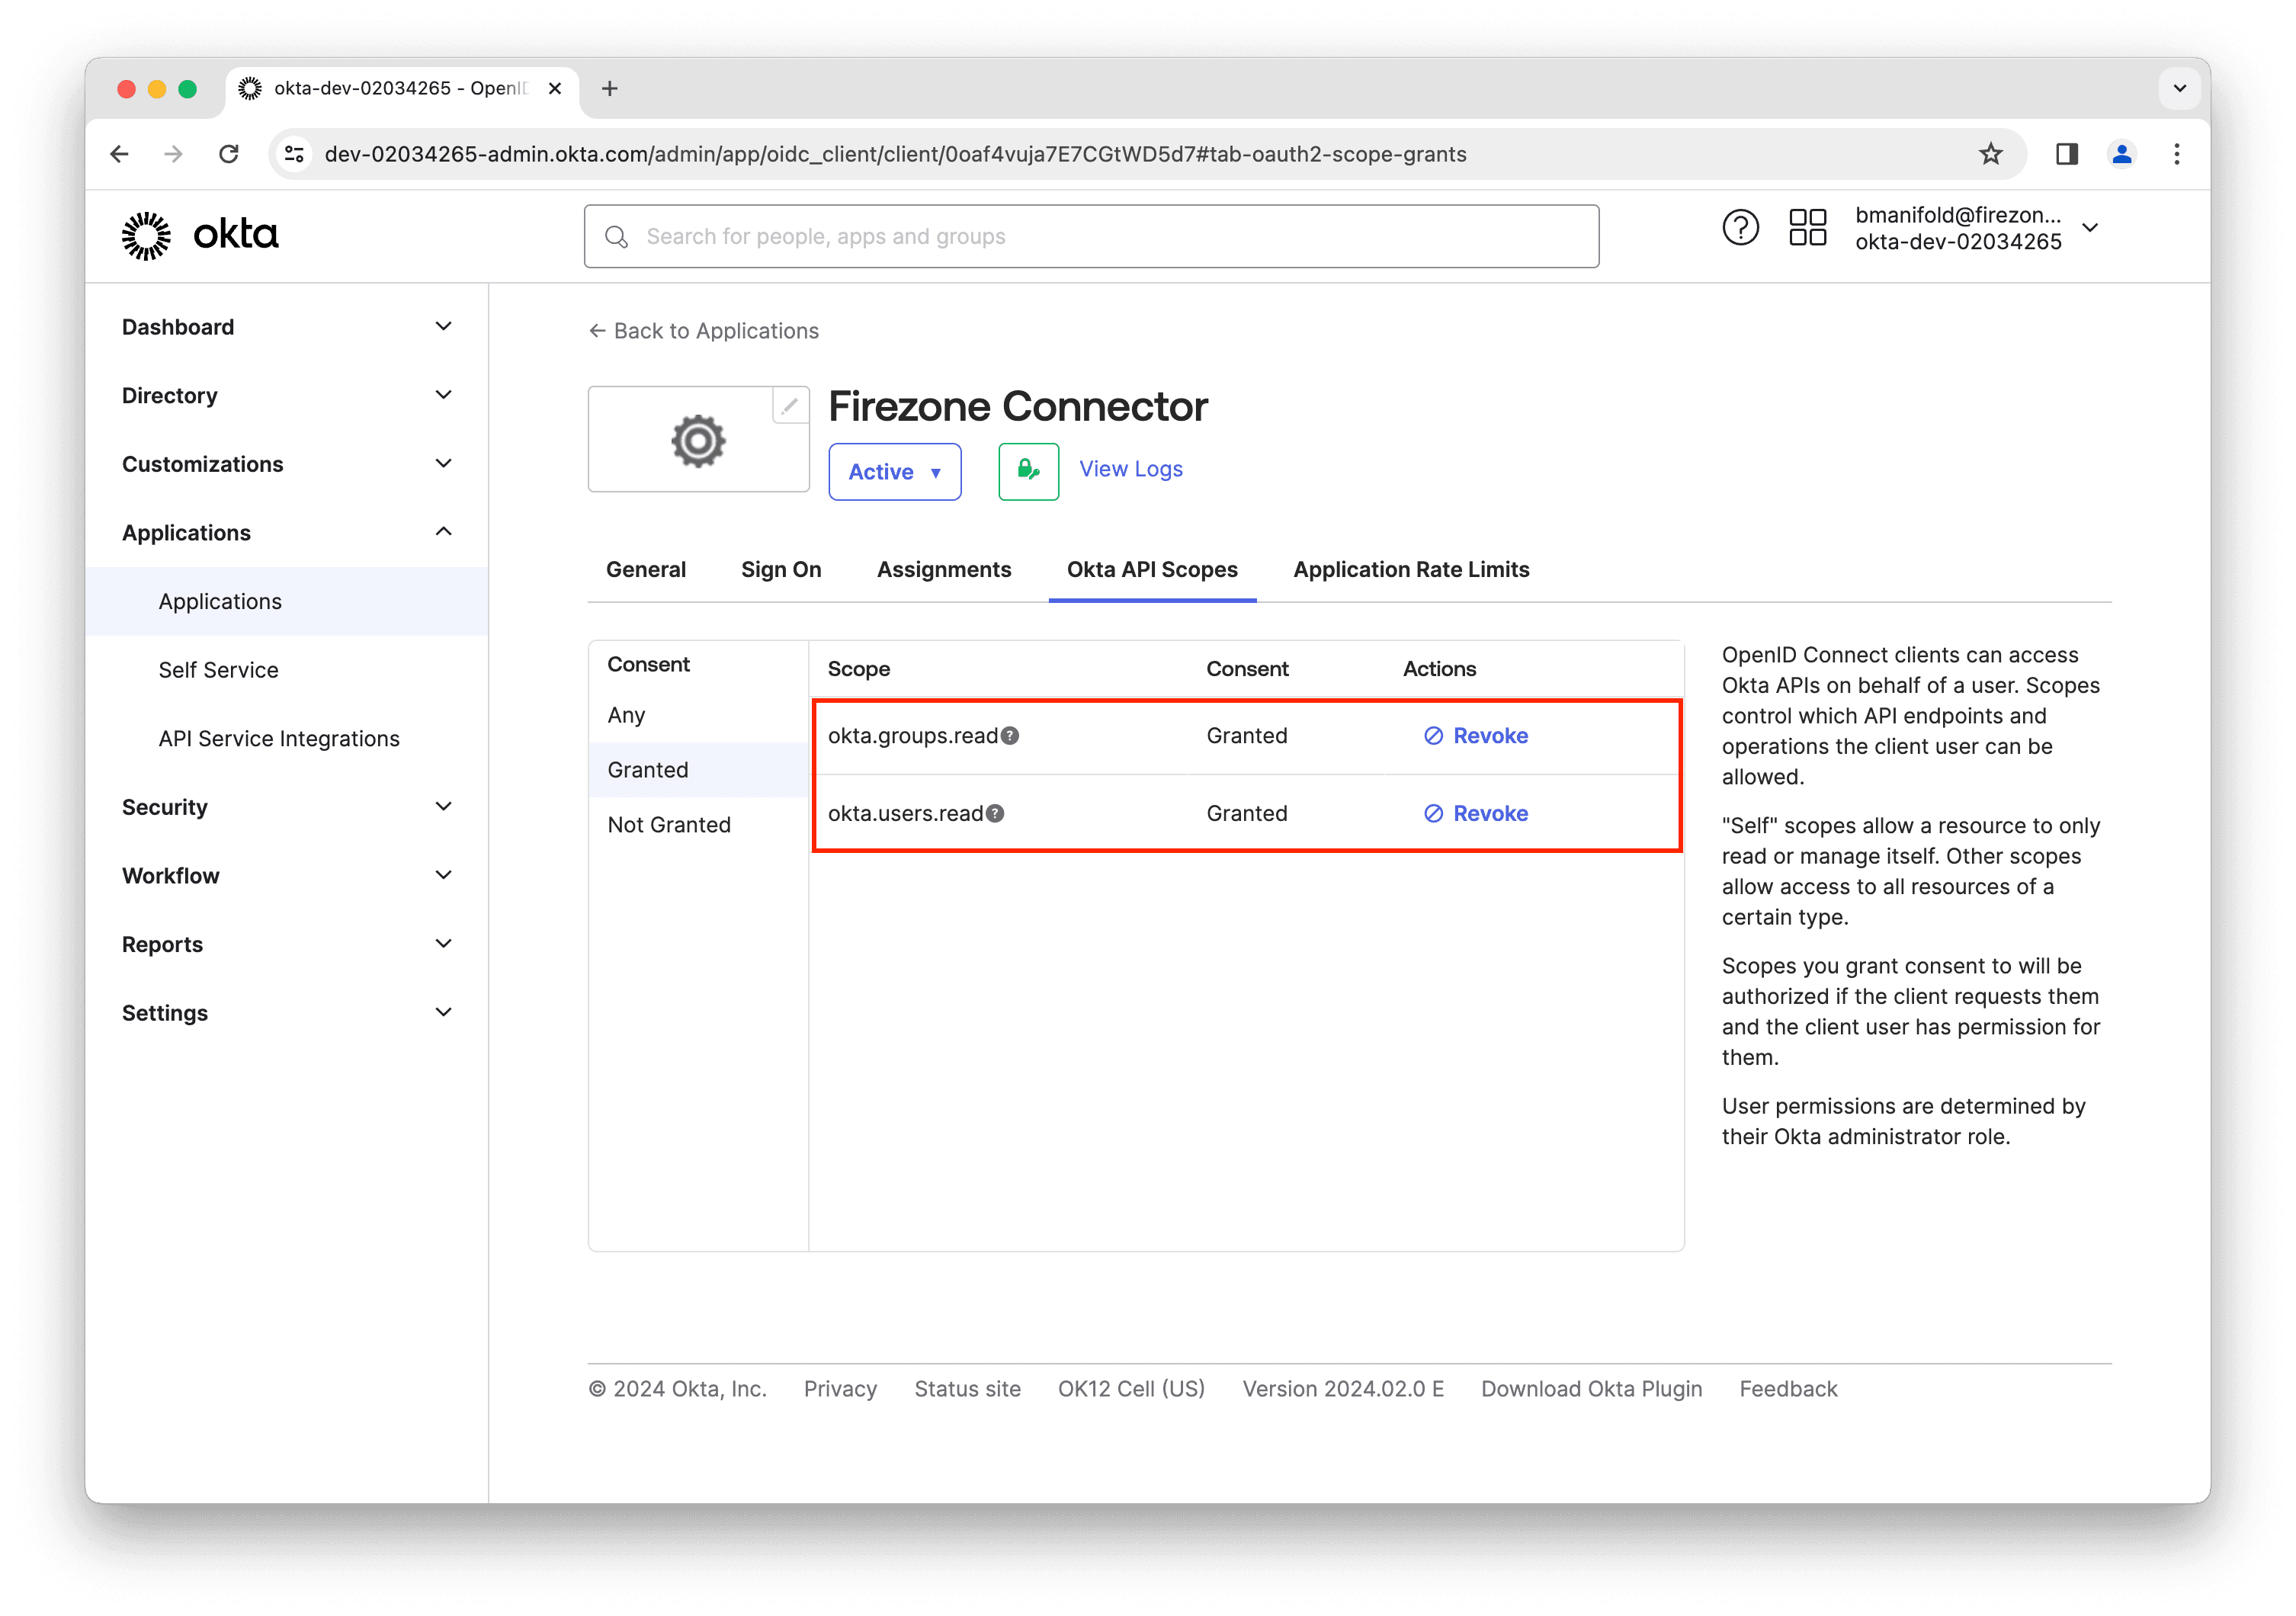The width and height of the screenshot is (2296, 1616).
Task: Switch to the Sign On tab
Action: (781, 569)
